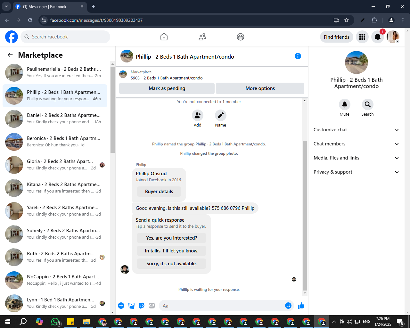Open account profile picture menu
This screenshot has height=328, width=410.
[393, 37]
